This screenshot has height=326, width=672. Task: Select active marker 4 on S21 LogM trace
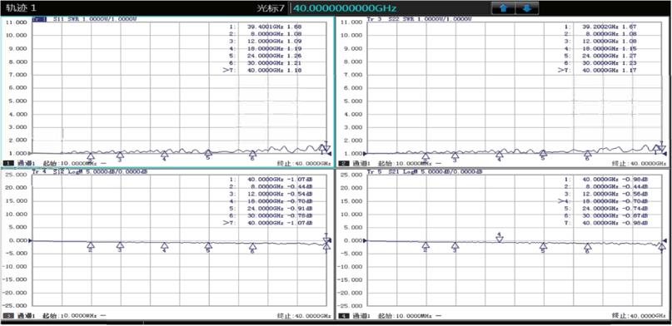click(499, 239)
